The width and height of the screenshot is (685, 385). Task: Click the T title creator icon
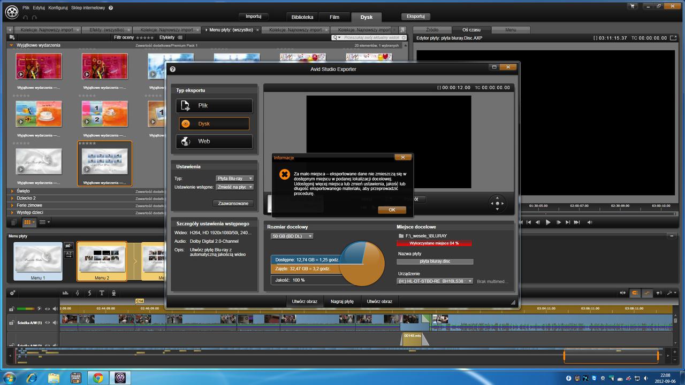point(101,293)
